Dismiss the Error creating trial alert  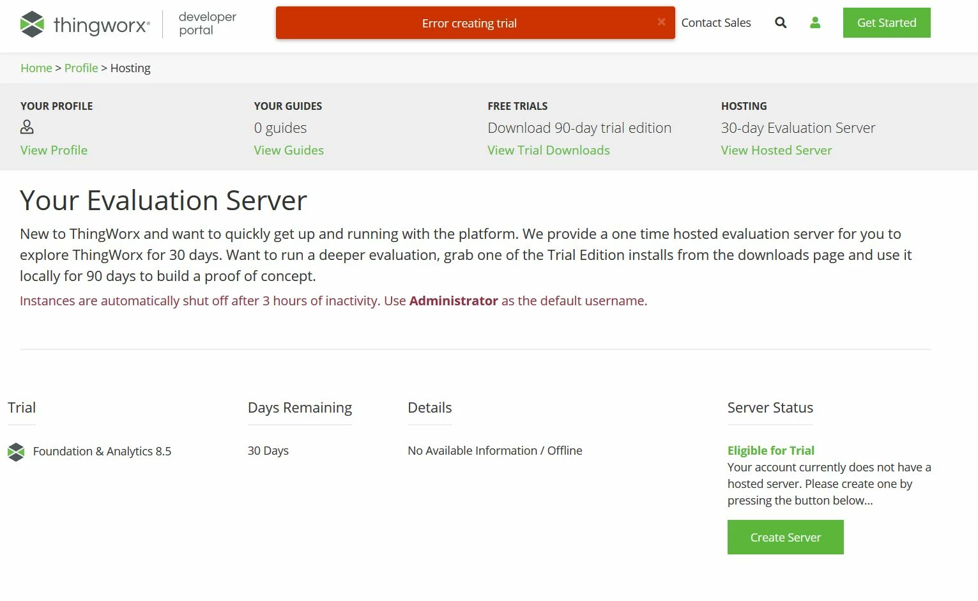[661, 22]
